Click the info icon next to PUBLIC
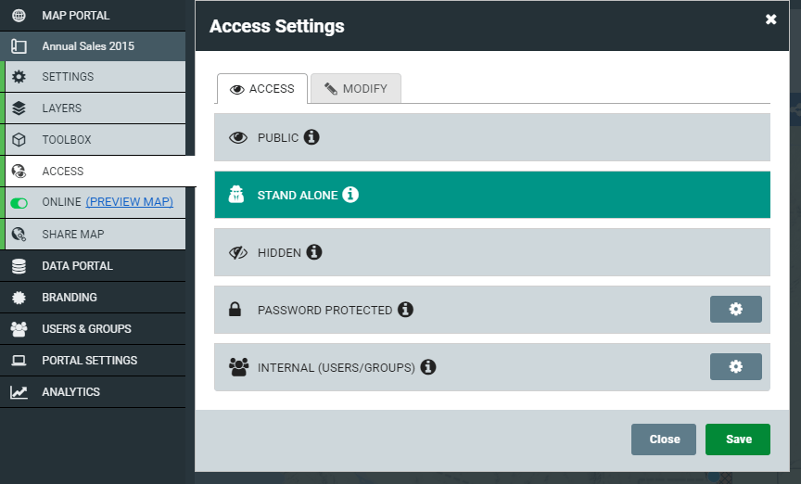801x484 pixels. coord(311,137)
